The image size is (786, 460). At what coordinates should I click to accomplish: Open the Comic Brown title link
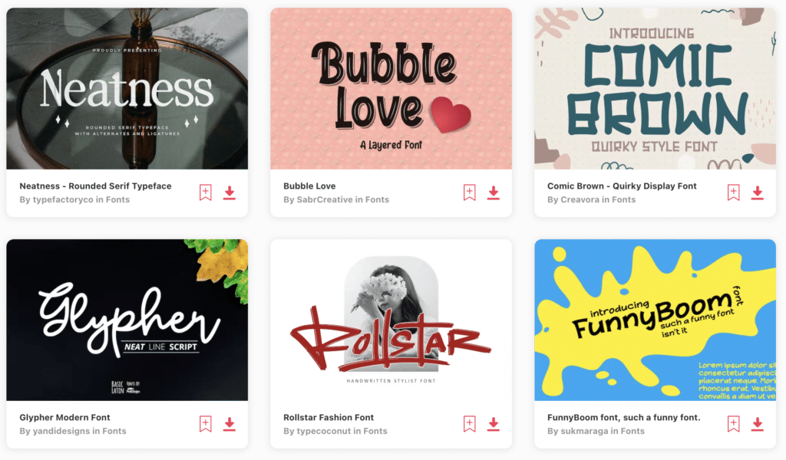click(622, 186)
